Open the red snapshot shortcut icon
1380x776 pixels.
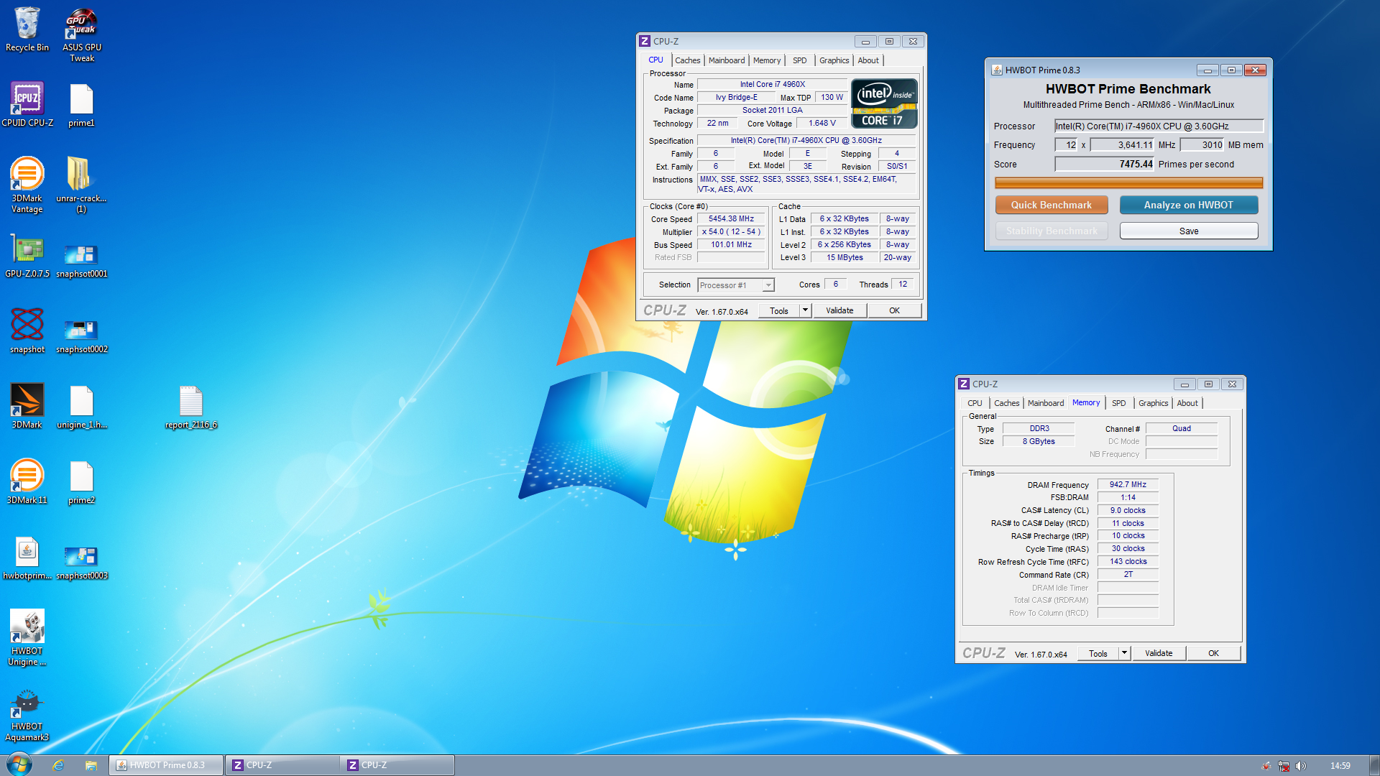[27, 331]
